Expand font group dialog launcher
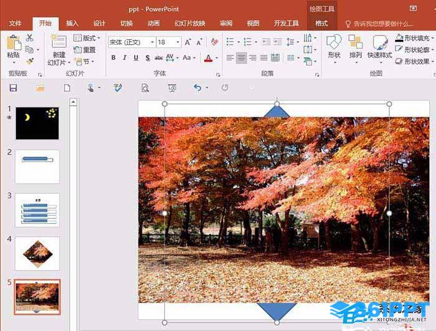This screenshot has height=331, width=436. point(218,75)
